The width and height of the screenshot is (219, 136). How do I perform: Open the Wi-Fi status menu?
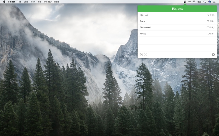click(x=194, y=2)
